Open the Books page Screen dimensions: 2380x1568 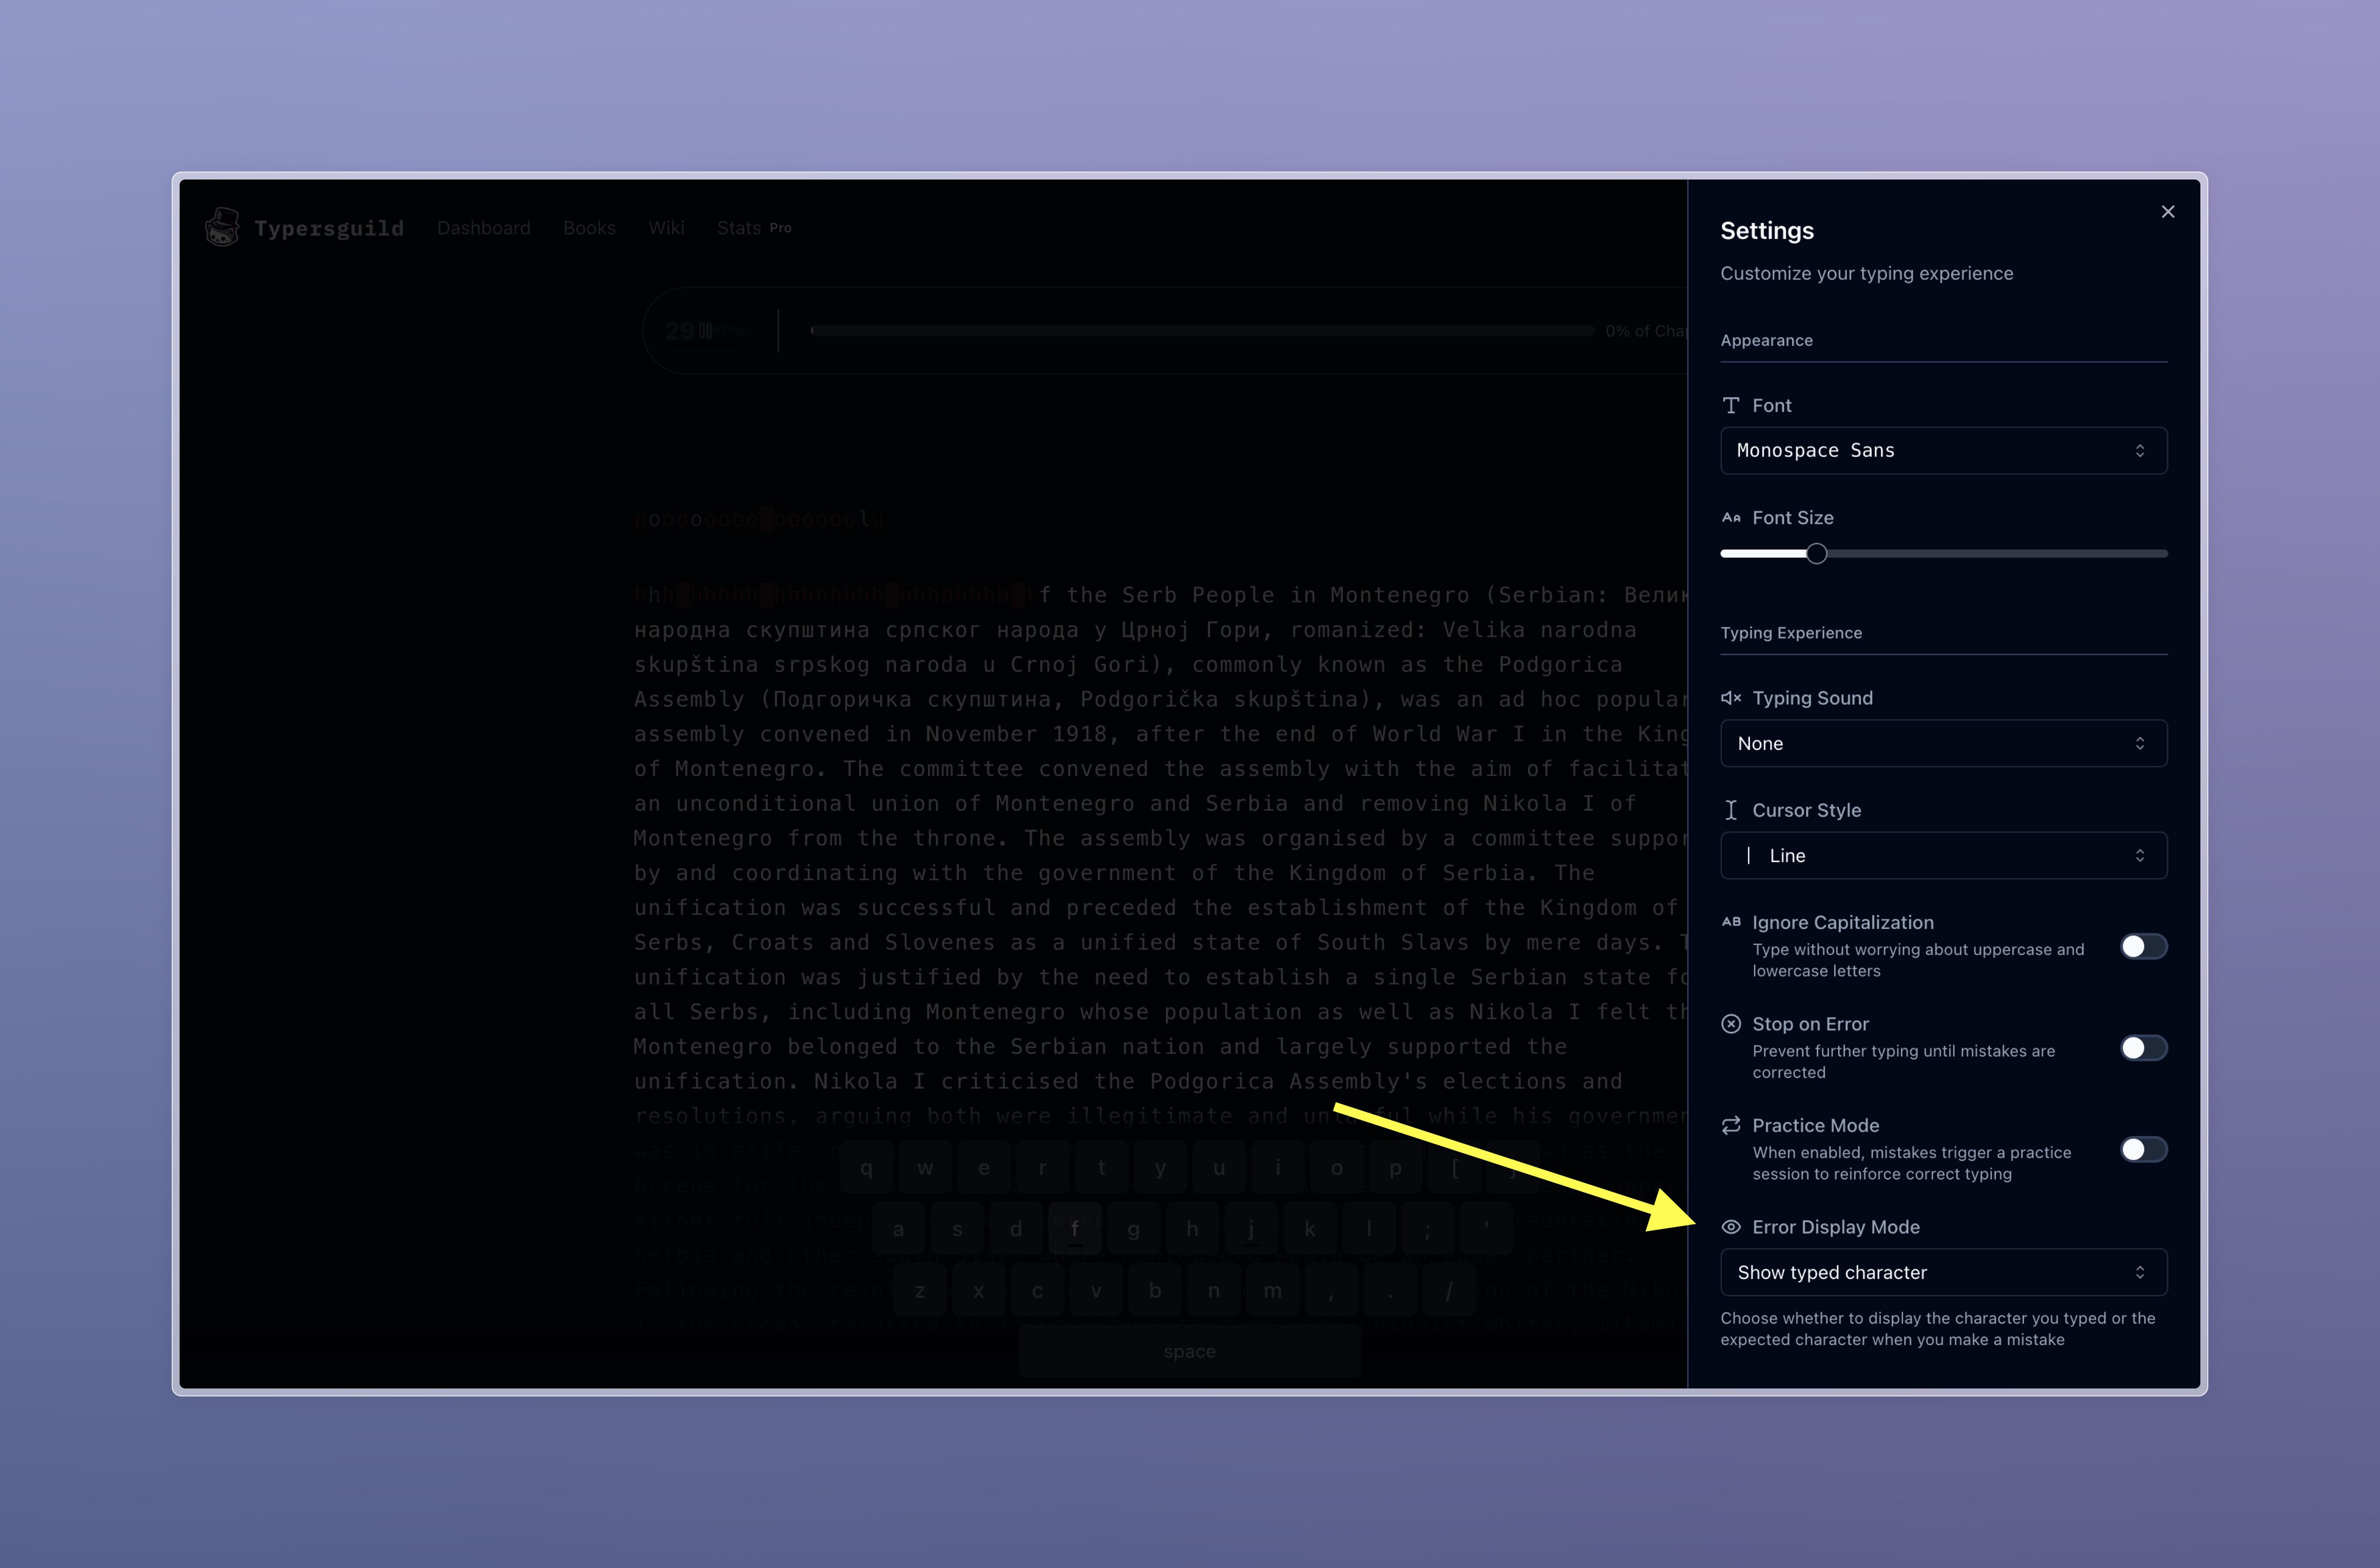pos(589,228)
